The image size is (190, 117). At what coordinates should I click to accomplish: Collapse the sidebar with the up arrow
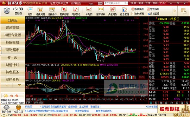(x=7, y=85)
